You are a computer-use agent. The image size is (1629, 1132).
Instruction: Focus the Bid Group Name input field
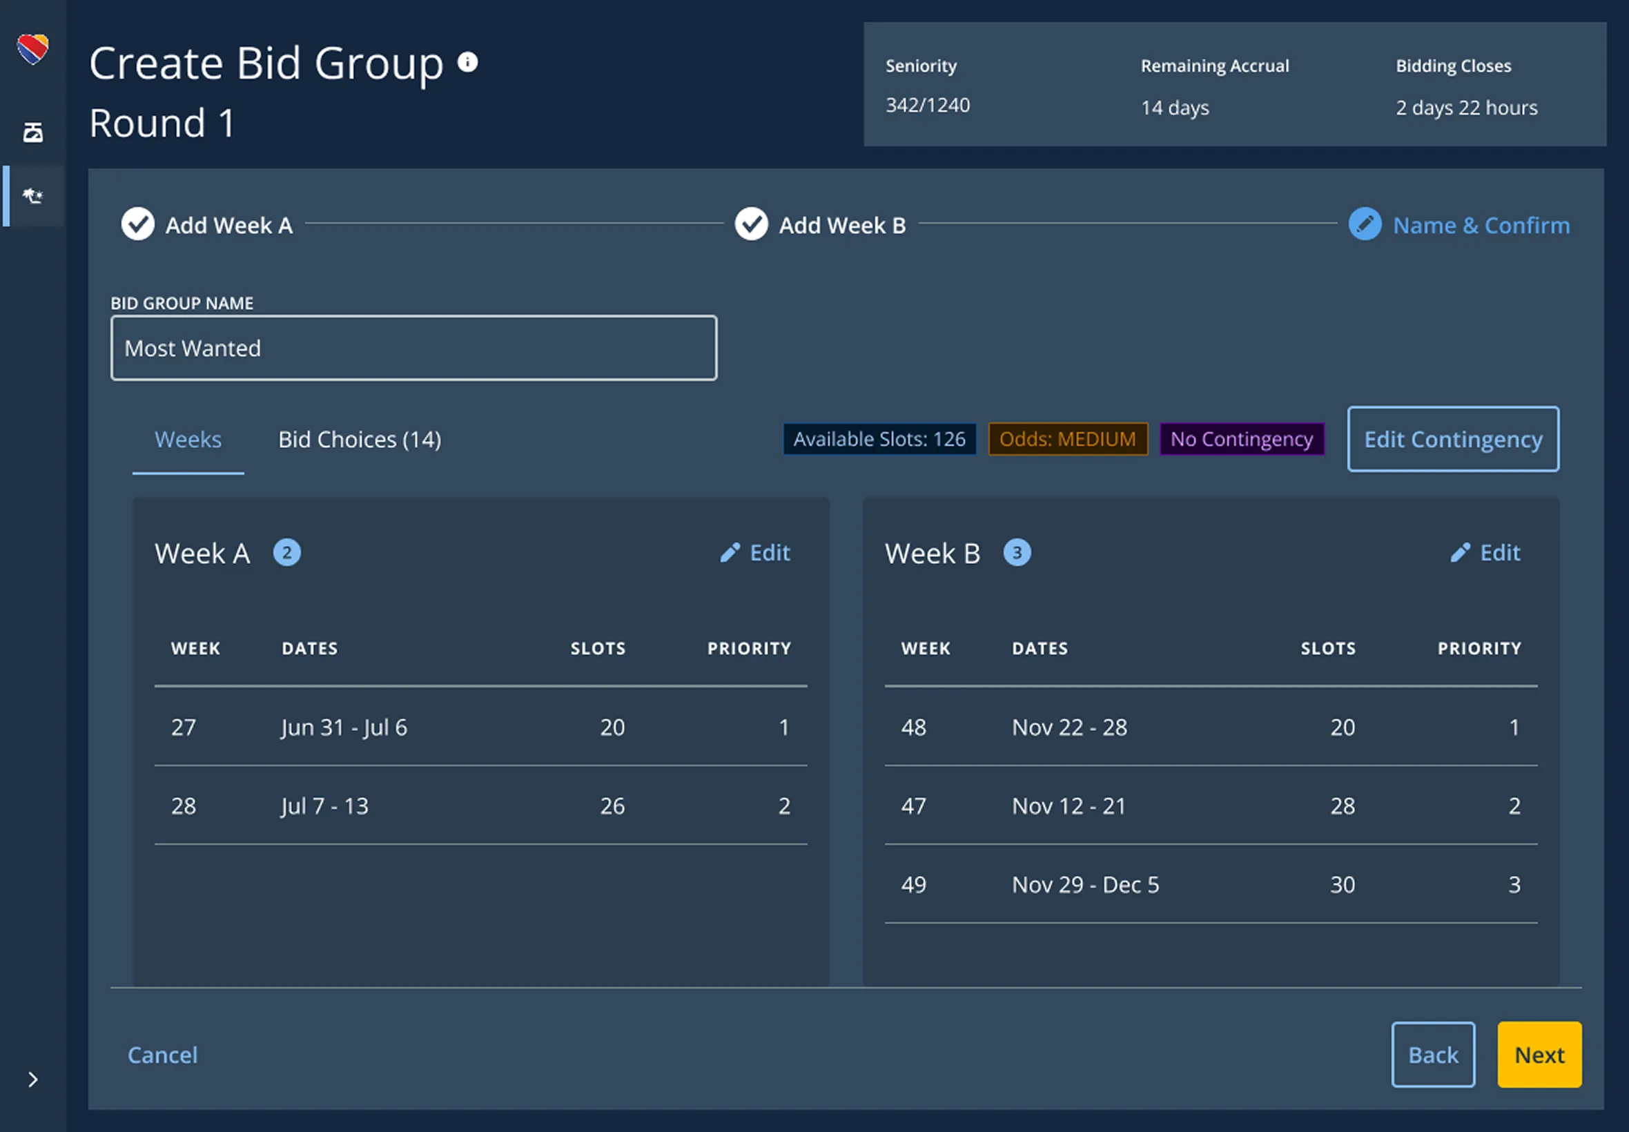click(413, 349)
